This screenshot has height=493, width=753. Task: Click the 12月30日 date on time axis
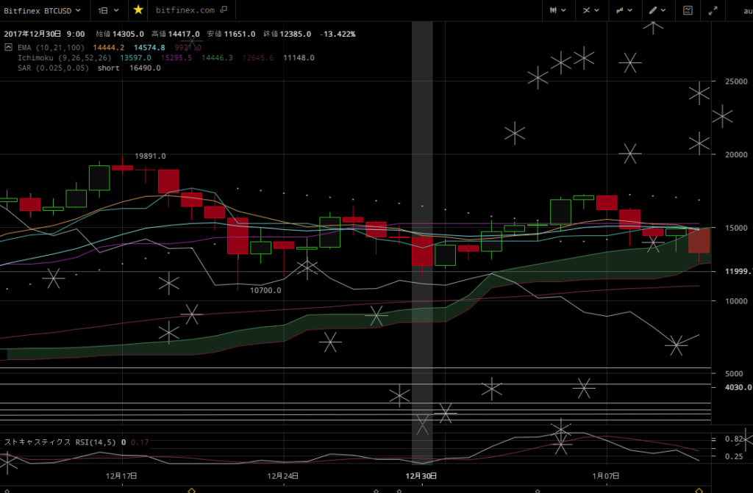422,476
